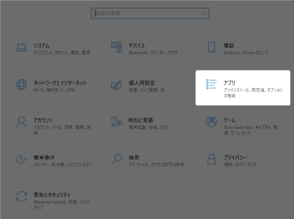Screen dimensions: 294x219
Task: Click text ディスプレイ、サウンド、通知、電源
Action: [x=62, y=52]
